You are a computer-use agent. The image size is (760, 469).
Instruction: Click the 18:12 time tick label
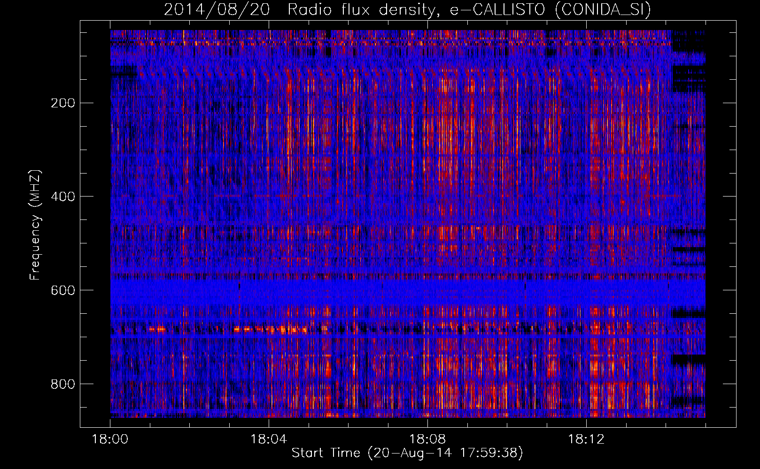[x=586, y=439]
